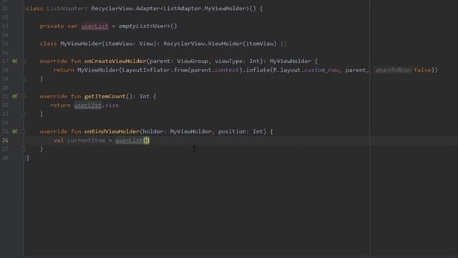Click override gutter icon for getItemCount

tap(14, 96)
